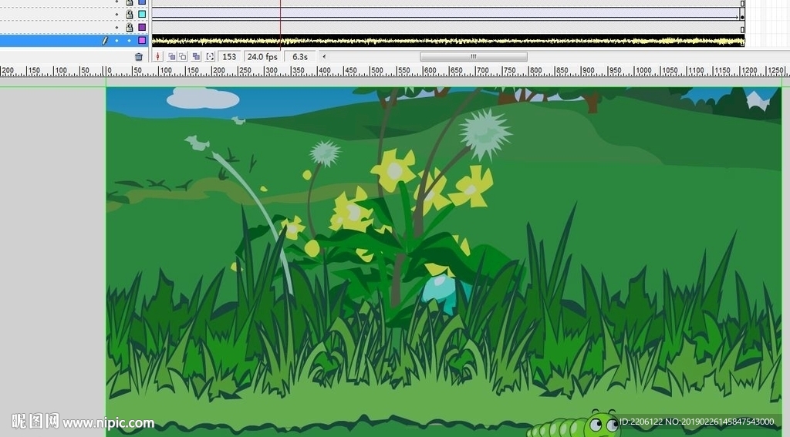Click the current frame field showing 153
790x437 pixels.
[x=229, y=56]
